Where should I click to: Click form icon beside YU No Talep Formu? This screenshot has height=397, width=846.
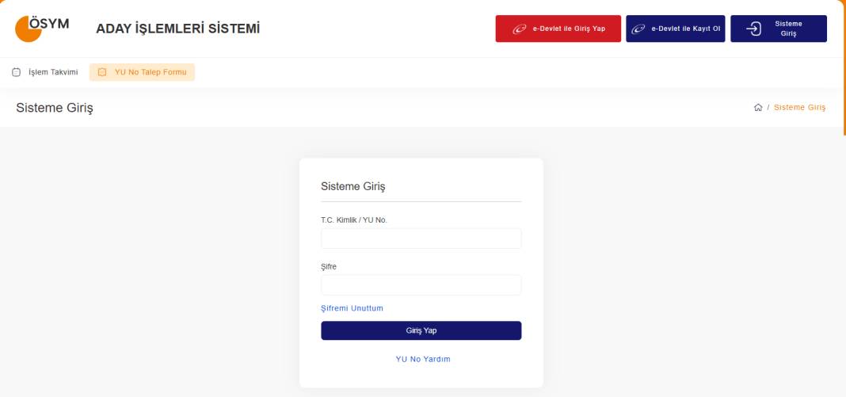click(102, 73)
